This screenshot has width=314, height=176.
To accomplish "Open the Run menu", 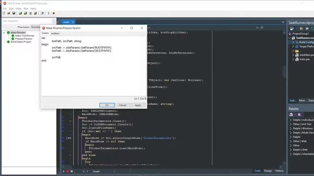I will point(26,9).
